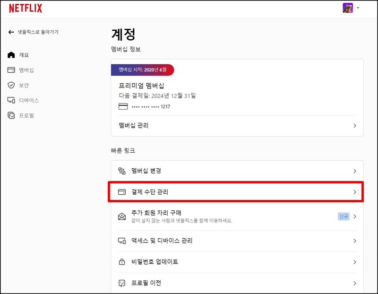Click the chevron on 비밀번호 업데이트 row
This screenshot has height=294, width=378.
pos(355,262)
